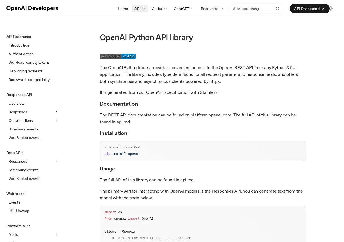Screen dimensions: 344x242
Task: Open Streaming events under Responses API
Action: click(23, 129)
